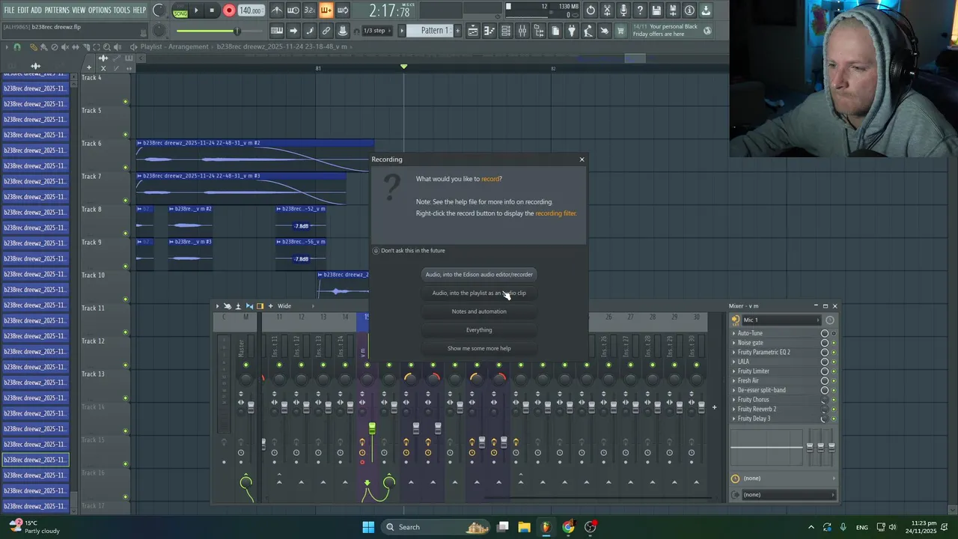
Task: Click the red Record button in transport
Action: click(229, 10)
